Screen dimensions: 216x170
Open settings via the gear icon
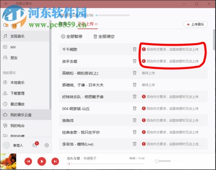(47, 145)
